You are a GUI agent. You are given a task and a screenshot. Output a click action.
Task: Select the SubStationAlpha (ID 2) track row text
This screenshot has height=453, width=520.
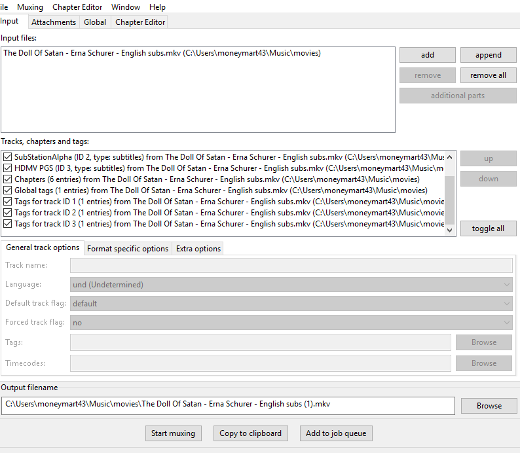[229, 157]
